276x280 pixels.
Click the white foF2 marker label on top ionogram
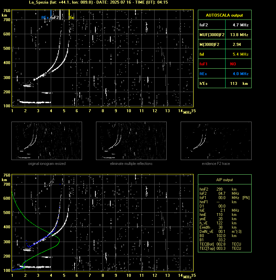pos(55,18)
